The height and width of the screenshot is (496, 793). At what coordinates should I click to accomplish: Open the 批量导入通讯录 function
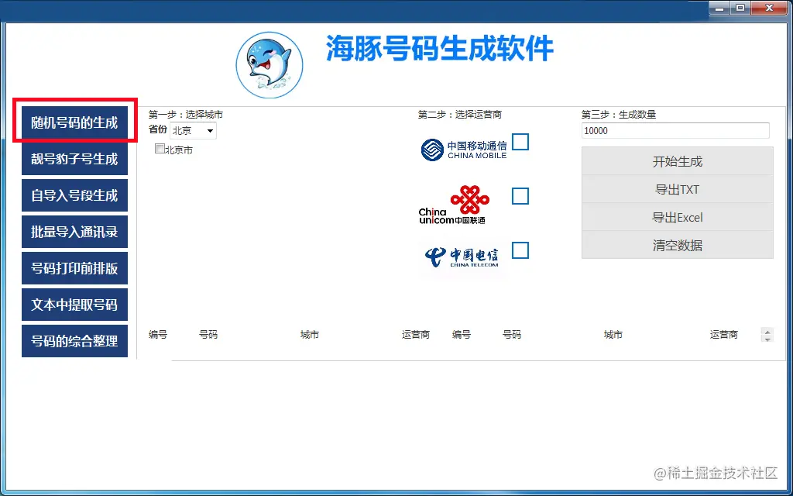click(x=74, y=231)
